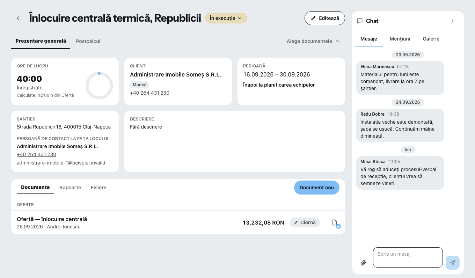Select the Mesaje tab in chat
The width and height of the screenshot is (475, 278).
tap(369, 39)
